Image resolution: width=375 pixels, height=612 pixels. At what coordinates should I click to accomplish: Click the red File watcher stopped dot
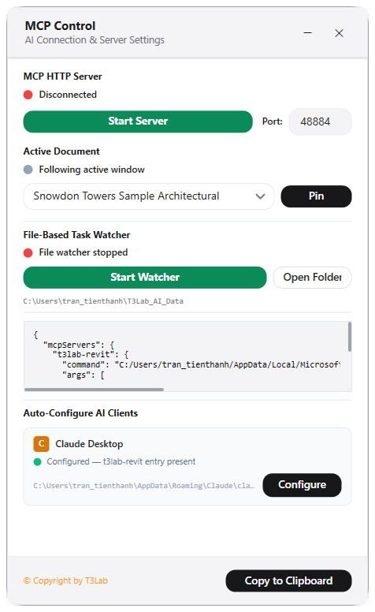point(28,253)
